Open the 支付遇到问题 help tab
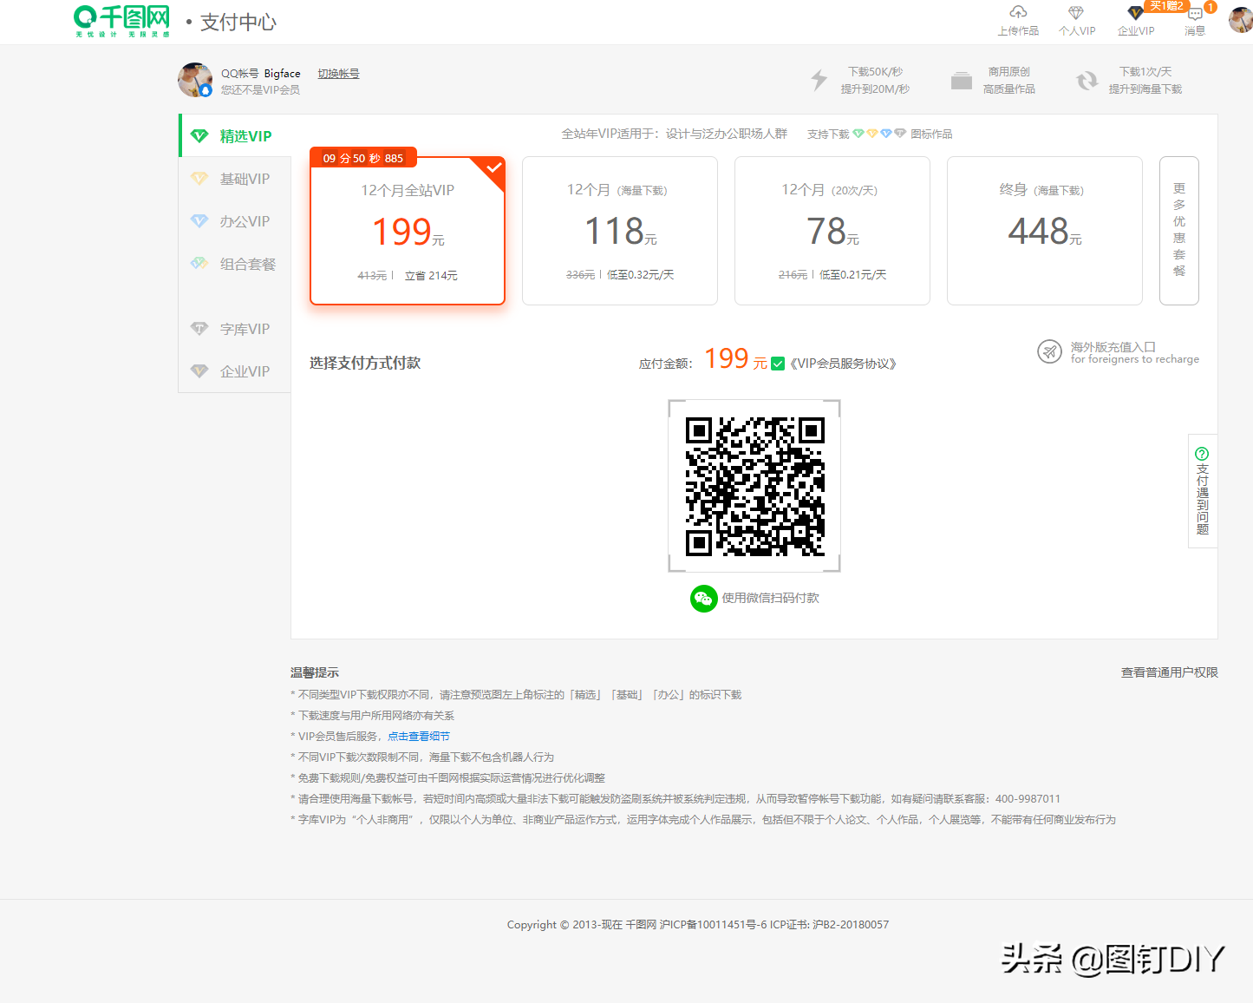The width and height of the screenshot is (1253, 1003). (1203, 491)
